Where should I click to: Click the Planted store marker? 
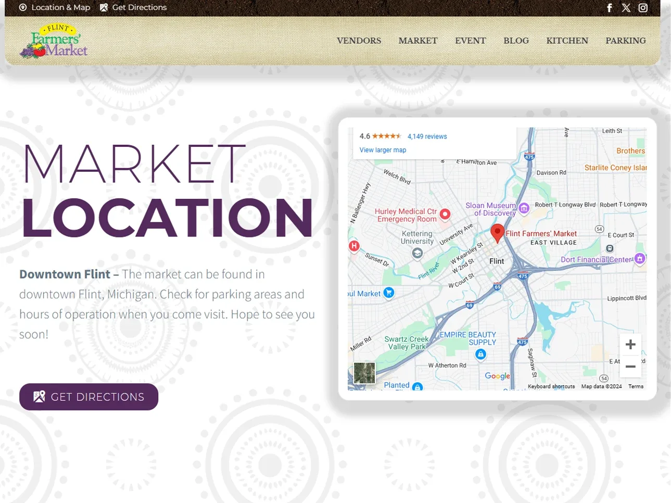click(417, 386)
